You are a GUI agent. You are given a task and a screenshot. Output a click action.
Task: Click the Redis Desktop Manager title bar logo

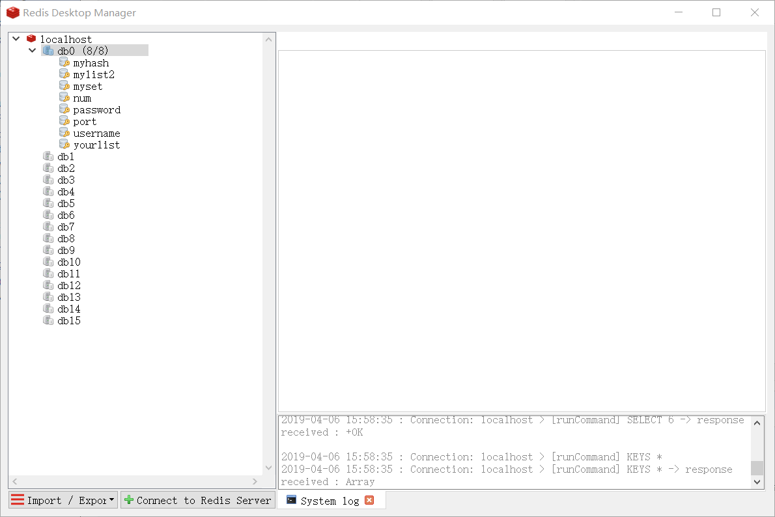coord(13,12)
